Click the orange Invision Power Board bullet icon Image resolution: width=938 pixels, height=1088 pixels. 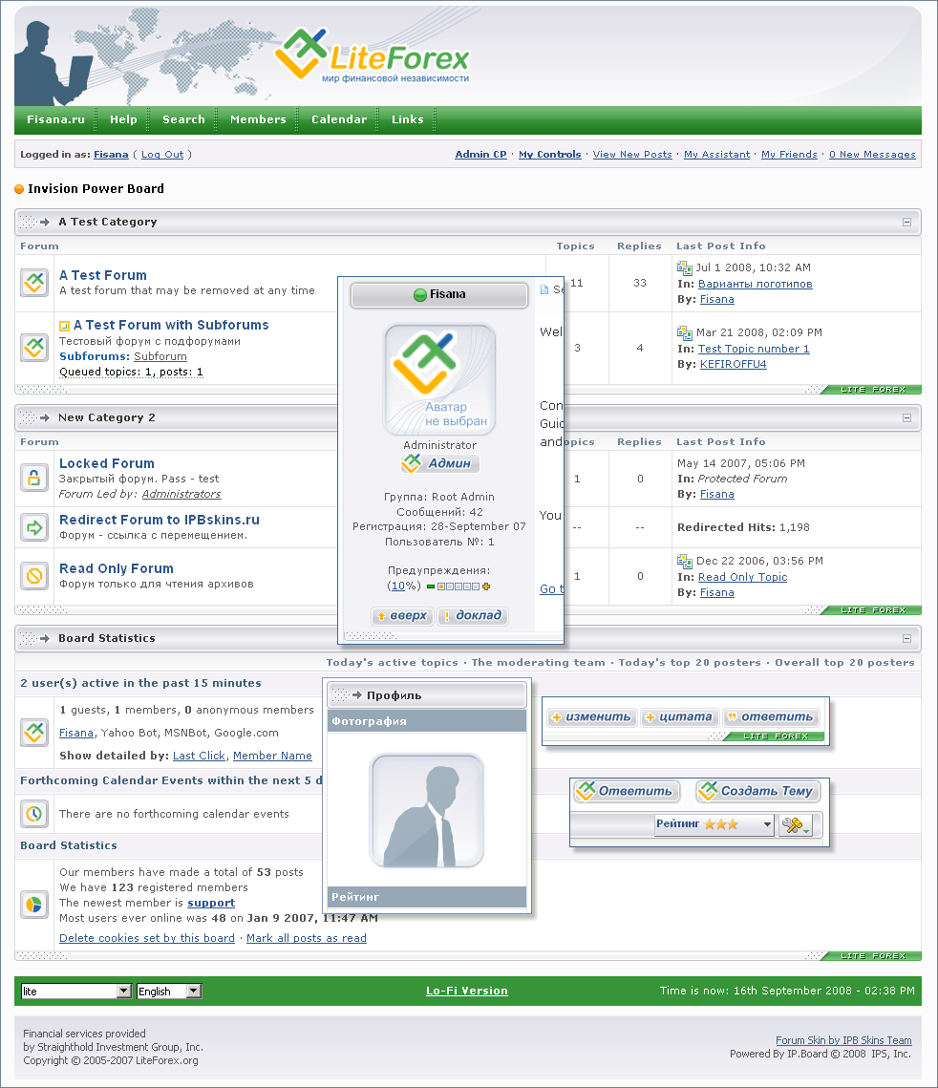click(x=19, y=189)
